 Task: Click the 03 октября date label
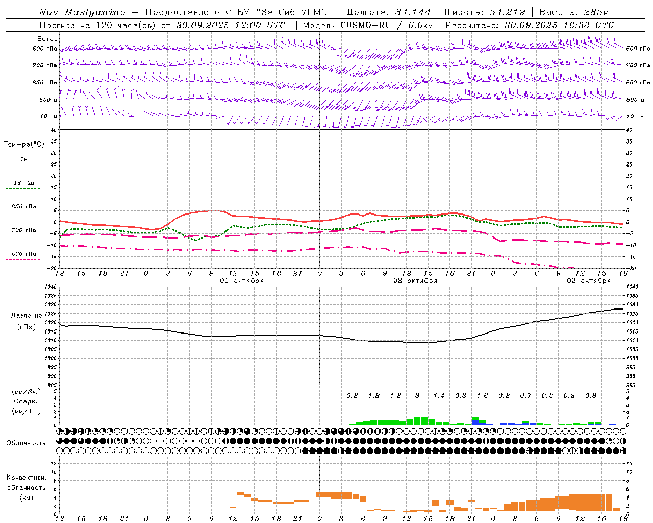click(589, 281)
